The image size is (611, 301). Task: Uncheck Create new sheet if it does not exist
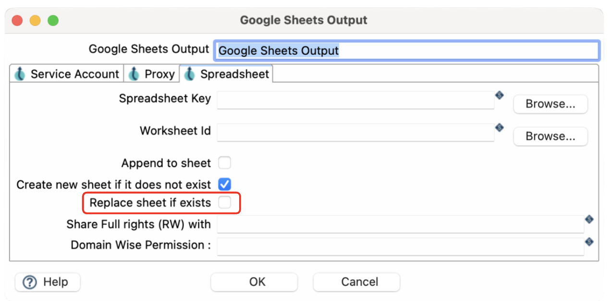(224, 184)
